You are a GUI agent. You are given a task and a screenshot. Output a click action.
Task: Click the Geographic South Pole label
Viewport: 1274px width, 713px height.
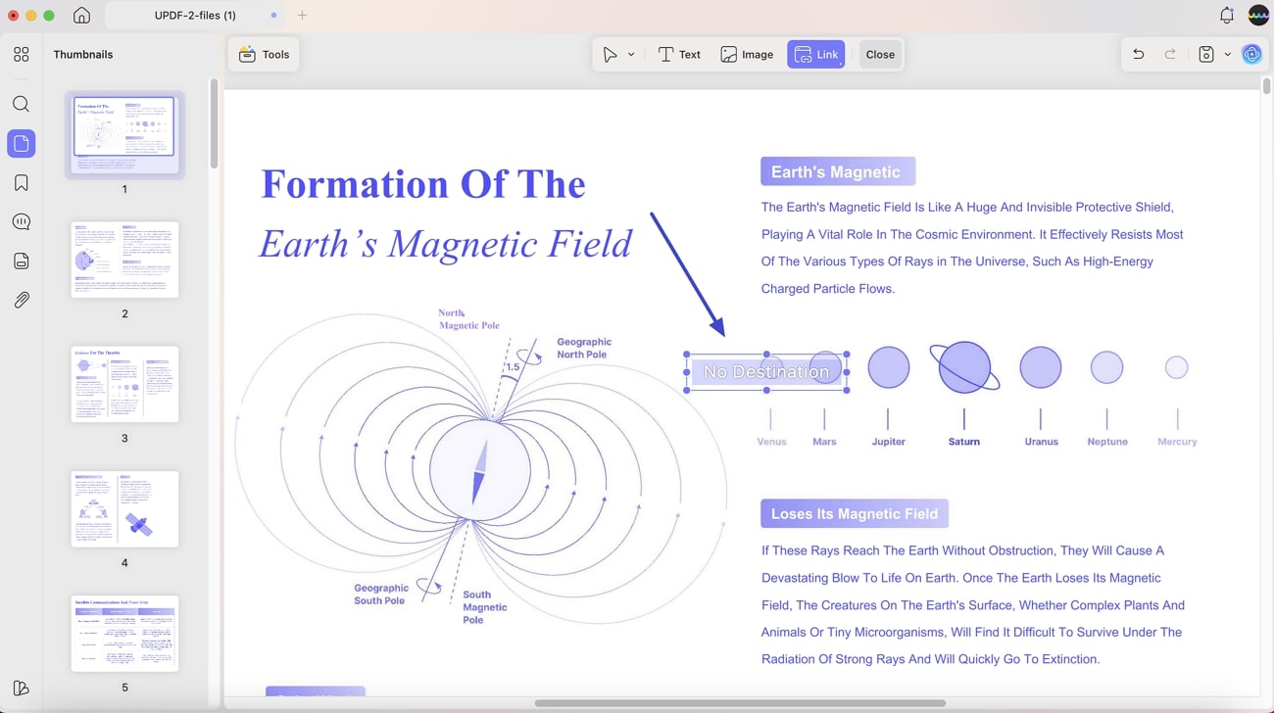point(381,594)
